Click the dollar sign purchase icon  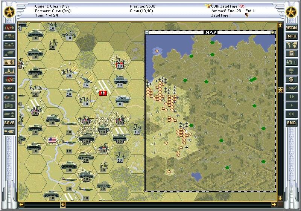(291, 80)
